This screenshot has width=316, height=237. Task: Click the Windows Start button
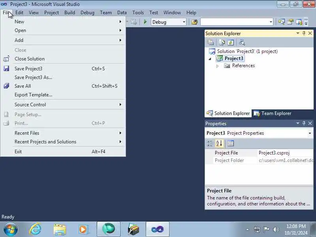click(11, 229)
